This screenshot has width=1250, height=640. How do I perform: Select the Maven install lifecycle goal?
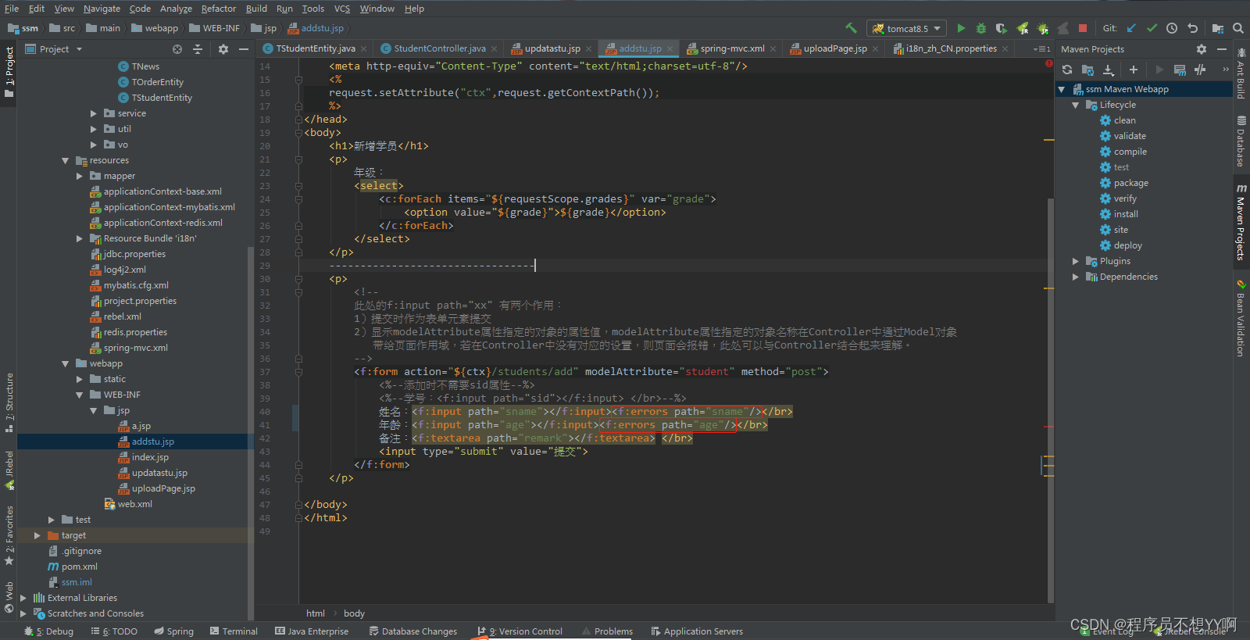1126,214
